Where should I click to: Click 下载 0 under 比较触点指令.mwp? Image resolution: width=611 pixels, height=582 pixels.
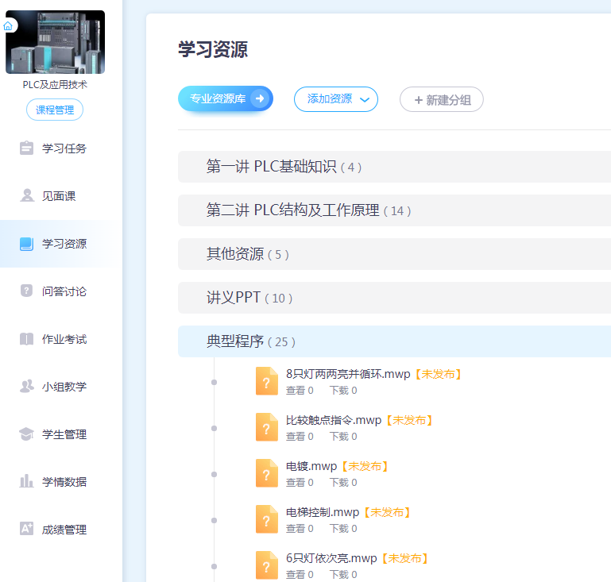[343, 437]
